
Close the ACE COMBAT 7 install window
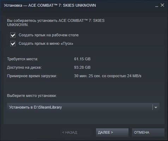(x=162, y=5)
